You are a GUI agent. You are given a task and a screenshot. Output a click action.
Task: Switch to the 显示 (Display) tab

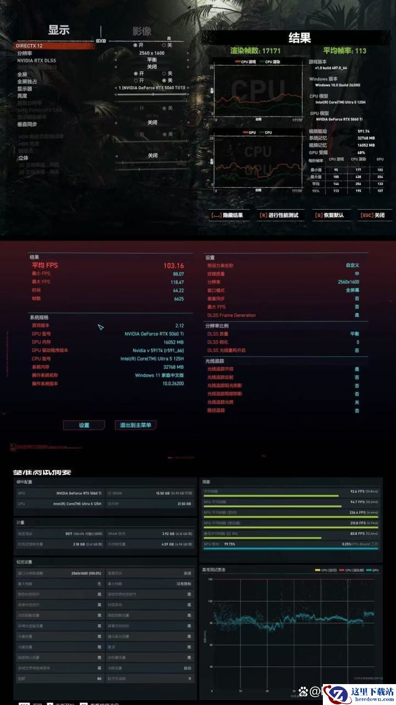point(59,30)
